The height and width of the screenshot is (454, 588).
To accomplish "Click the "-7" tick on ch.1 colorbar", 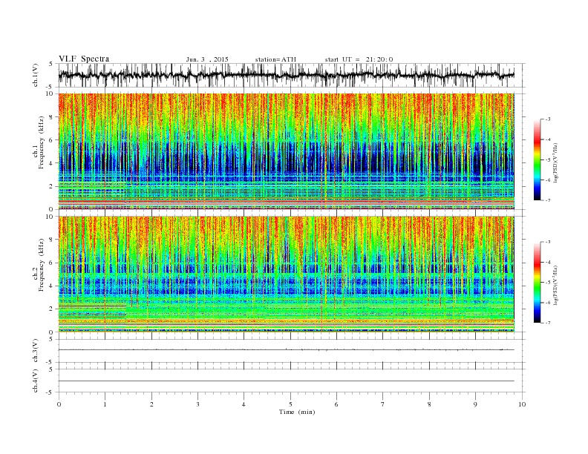I will [x=548, y=200].
